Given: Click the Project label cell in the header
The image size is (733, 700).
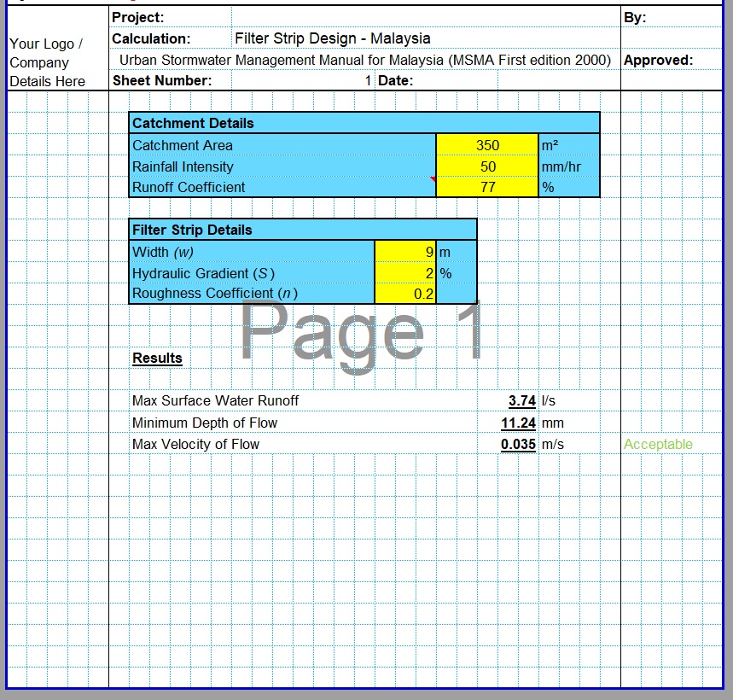Looking at the screenshot, I should pos(138,17).
